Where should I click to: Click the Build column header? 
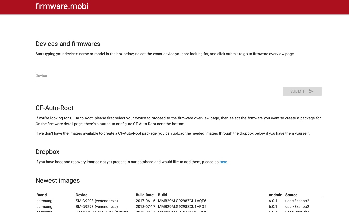pyautogui.click(x=162, y=195)
